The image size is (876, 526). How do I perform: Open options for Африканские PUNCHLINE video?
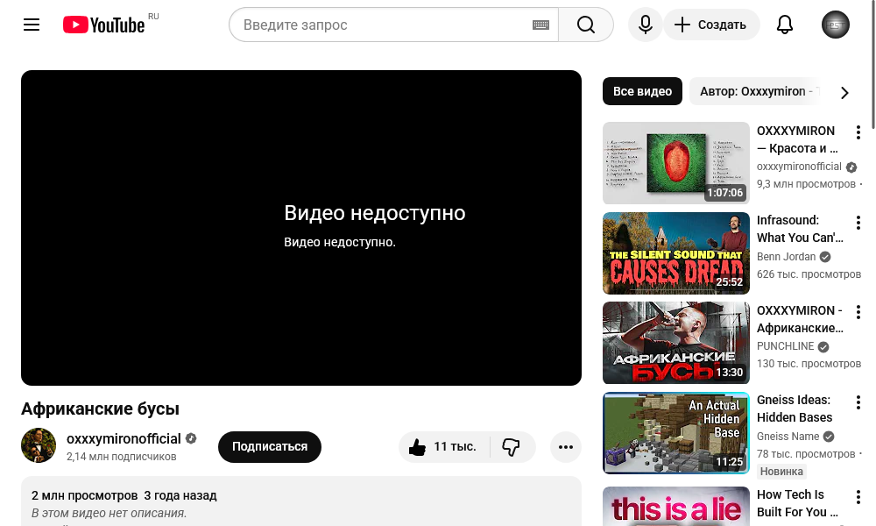[x=858, y=312]
